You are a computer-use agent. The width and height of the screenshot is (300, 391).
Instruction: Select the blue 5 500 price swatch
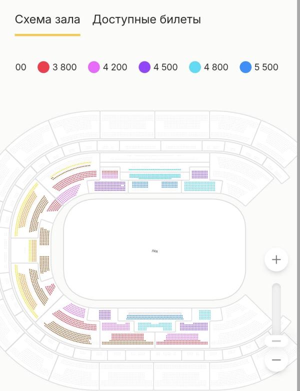point(245,67)
